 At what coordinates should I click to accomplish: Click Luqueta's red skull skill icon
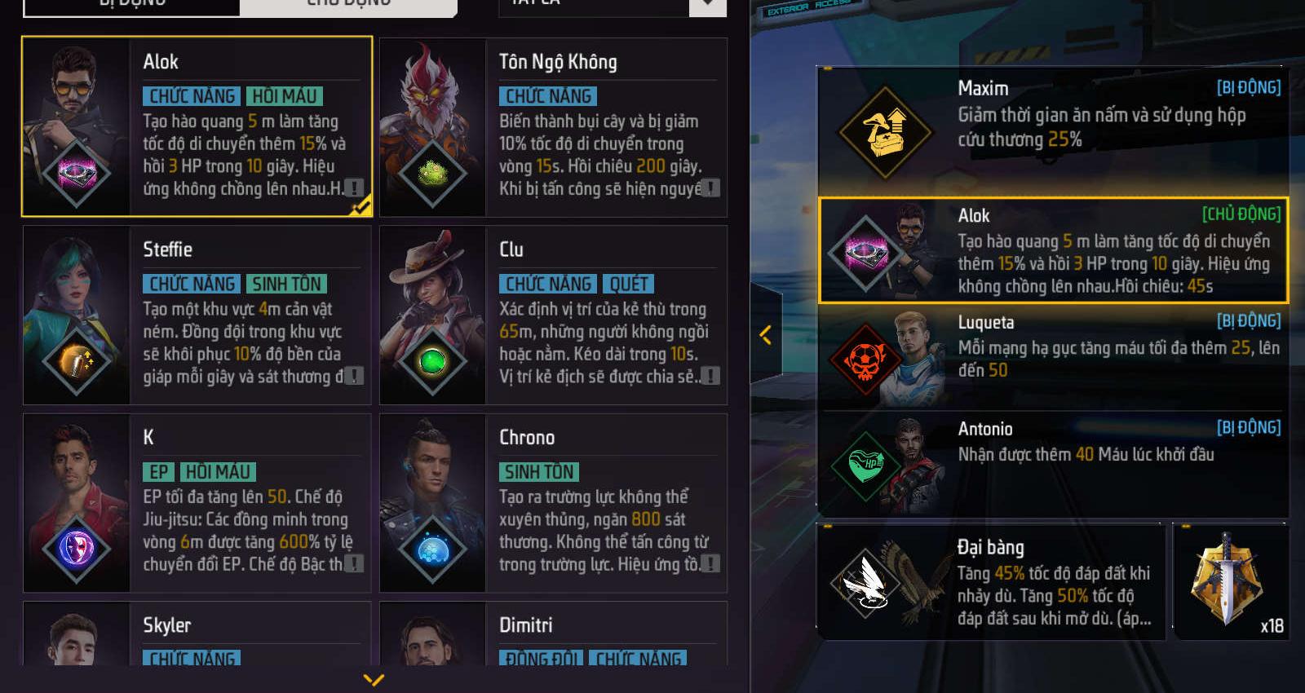pyautogui.click(x=865, y=359)
